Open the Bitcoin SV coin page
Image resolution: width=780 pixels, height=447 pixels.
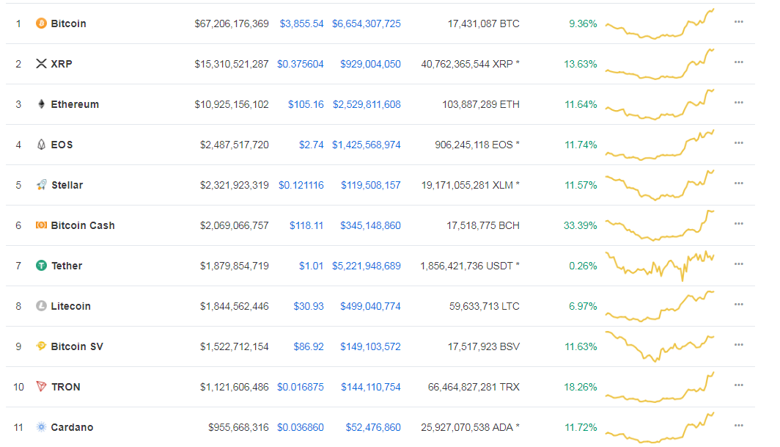coord(77,346)
